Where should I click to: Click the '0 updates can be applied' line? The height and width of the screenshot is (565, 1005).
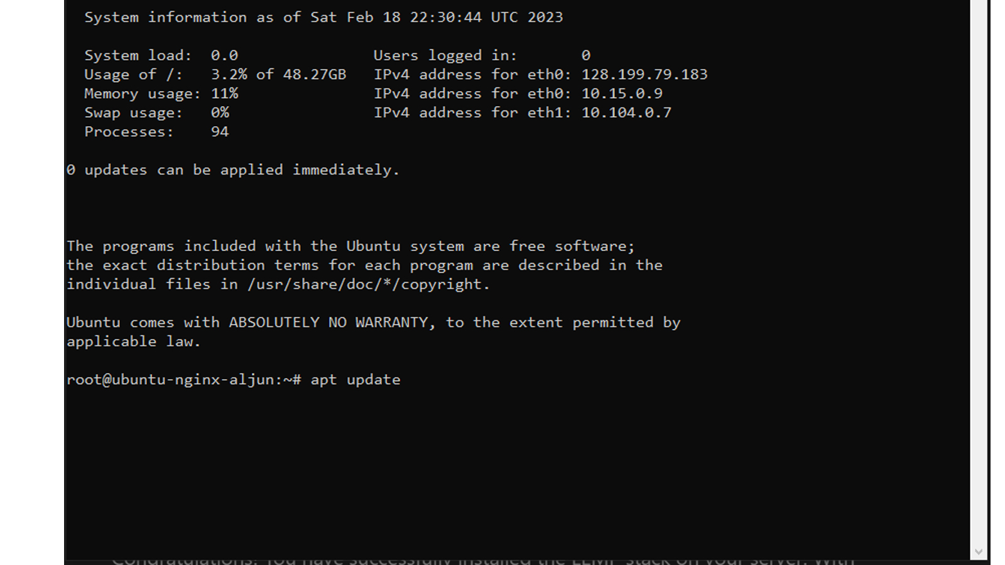coord(233,170)
